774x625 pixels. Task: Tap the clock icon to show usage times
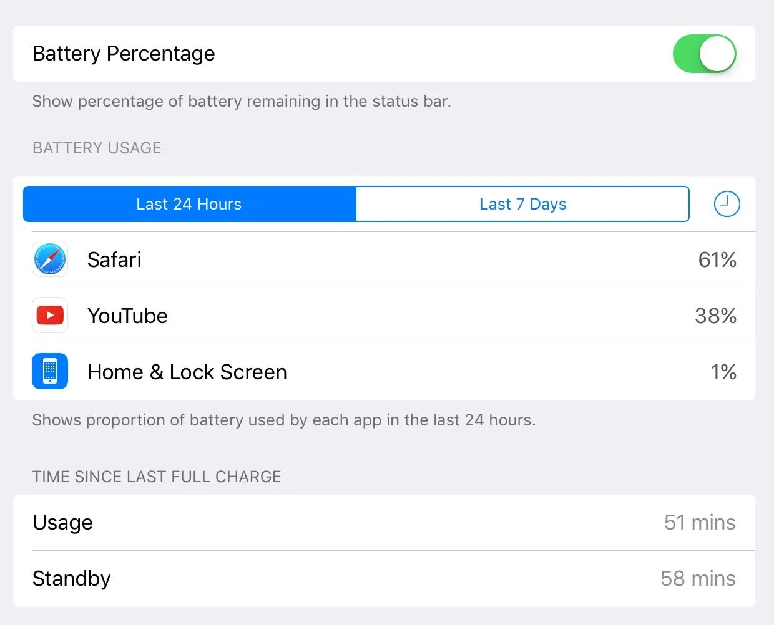727,204
